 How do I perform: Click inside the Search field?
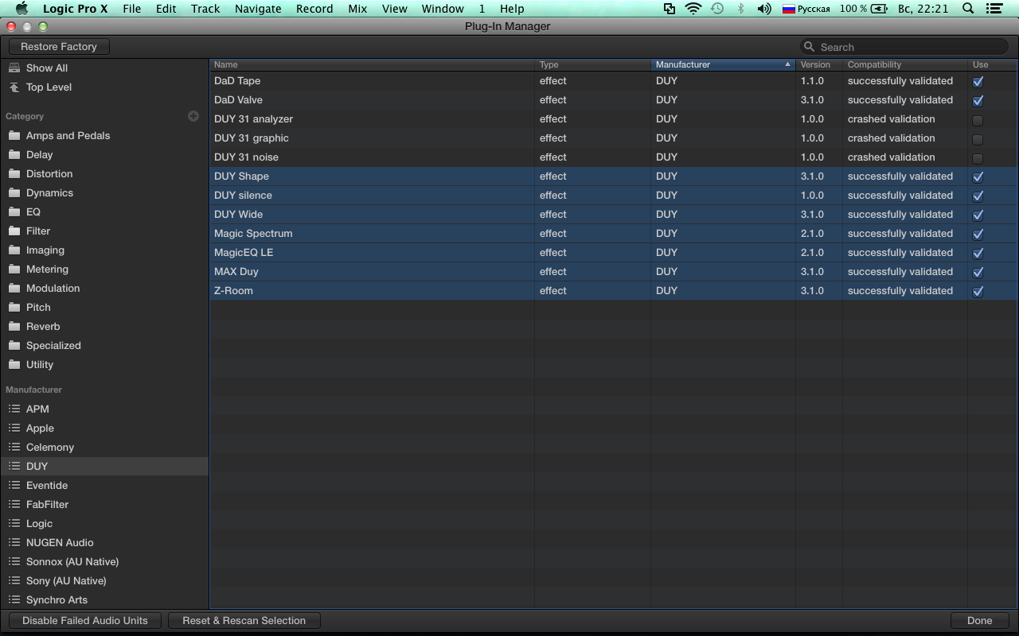(x=904, y=47)
